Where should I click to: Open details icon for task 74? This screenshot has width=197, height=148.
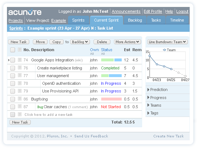pos(20,60)
